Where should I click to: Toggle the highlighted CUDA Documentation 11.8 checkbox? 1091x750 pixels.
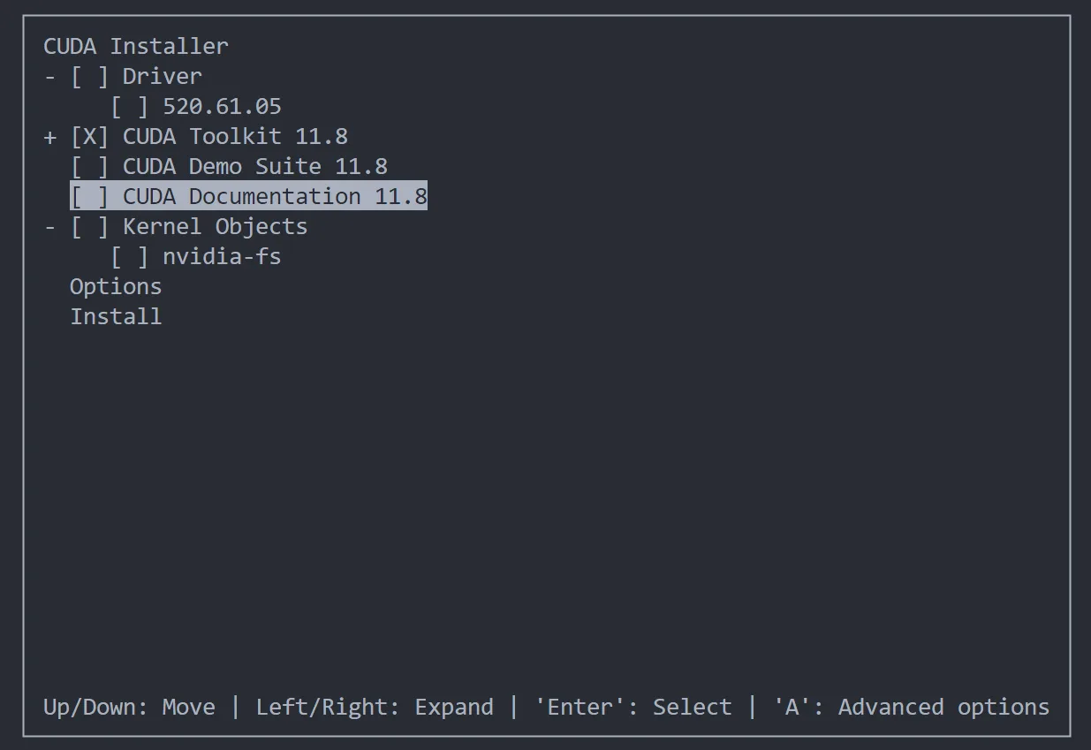89,196
